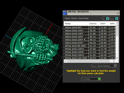124x93 pixels.
Task: Click the metal weights scale icon
Action: pos(65,13)
